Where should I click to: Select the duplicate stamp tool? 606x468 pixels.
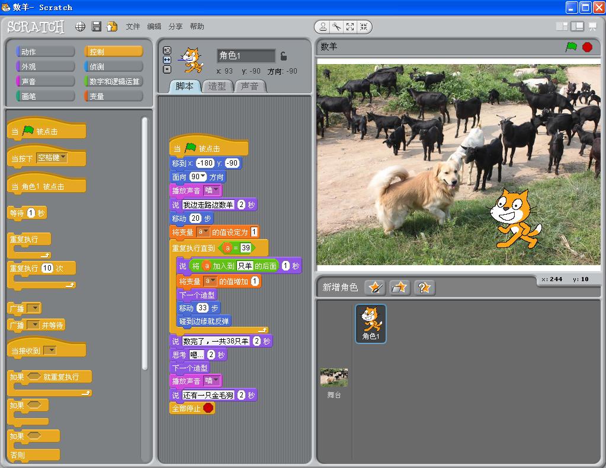[x=323, y=27]
